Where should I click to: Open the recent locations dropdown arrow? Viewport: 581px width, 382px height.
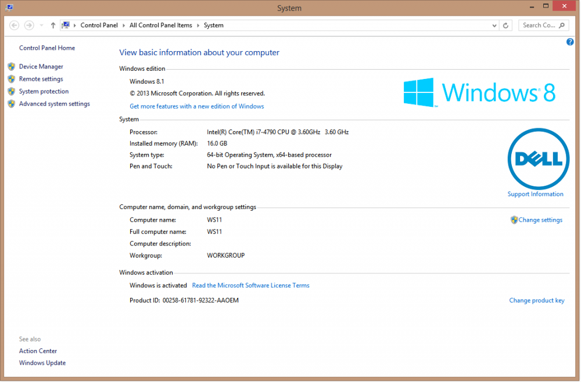41,26
